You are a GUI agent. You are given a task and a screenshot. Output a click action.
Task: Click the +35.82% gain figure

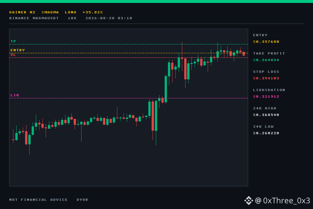pos(93,12)
